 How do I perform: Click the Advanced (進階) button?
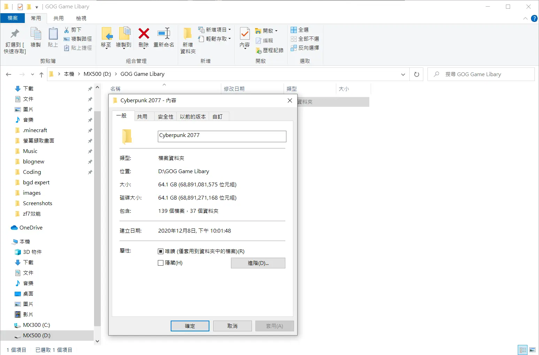(258, 263)
